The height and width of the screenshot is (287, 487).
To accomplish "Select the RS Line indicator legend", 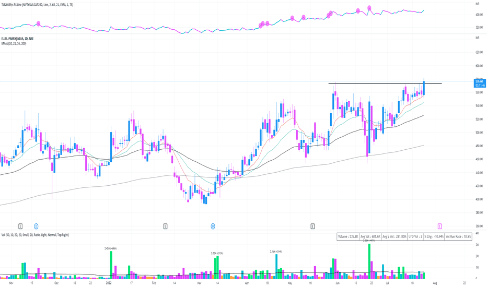I will (37, 5).
